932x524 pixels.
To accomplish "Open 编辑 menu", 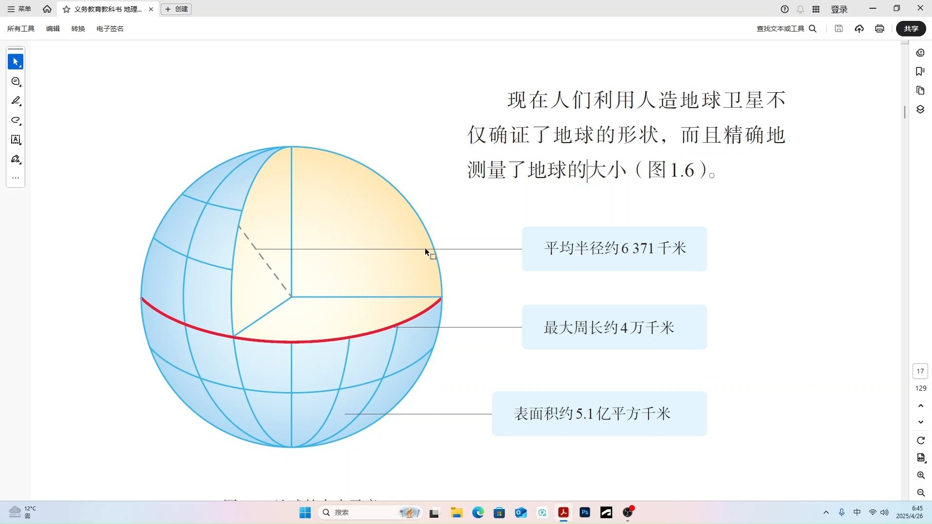I will (53, 29).
